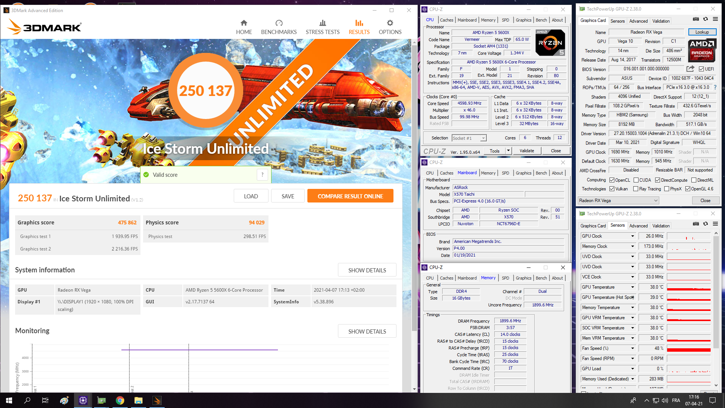The width and height of the screenshot is (725, 408).
Task: Open GPU-Z Sensors hamburger menu
Action: (715, 224)
